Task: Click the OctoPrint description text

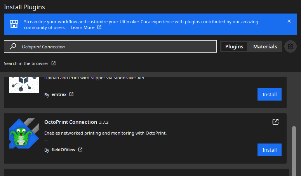Action: [x=105, y=133]
